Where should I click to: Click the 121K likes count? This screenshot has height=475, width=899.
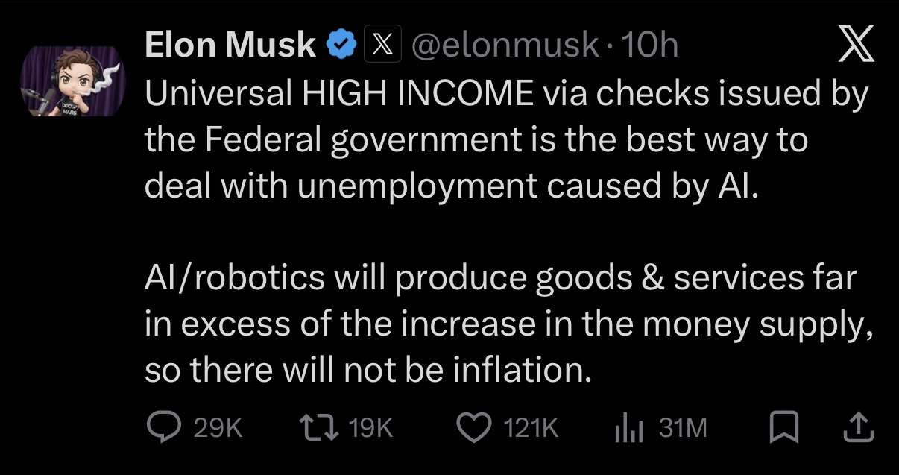click(x=531, y=428)
